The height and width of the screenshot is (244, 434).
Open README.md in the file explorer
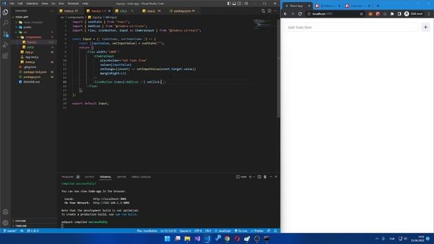31,82
